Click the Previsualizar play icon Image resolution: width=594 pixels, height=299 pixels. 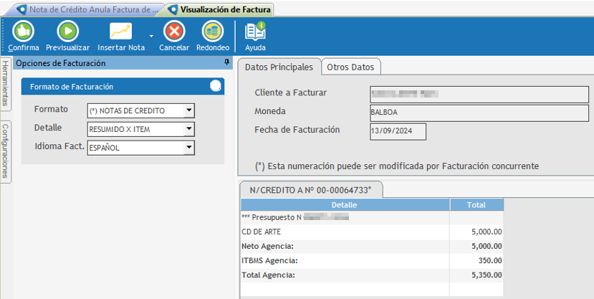click(x=67, y=32)
